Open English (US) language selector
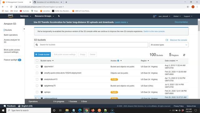The image size is (200, 113). (x=25, y=106)
